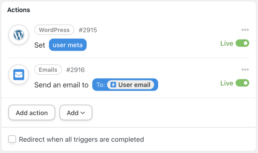Screen dimensions: 258x153
Task: Click the Live label of Emails action
Action: pos(227,83)
